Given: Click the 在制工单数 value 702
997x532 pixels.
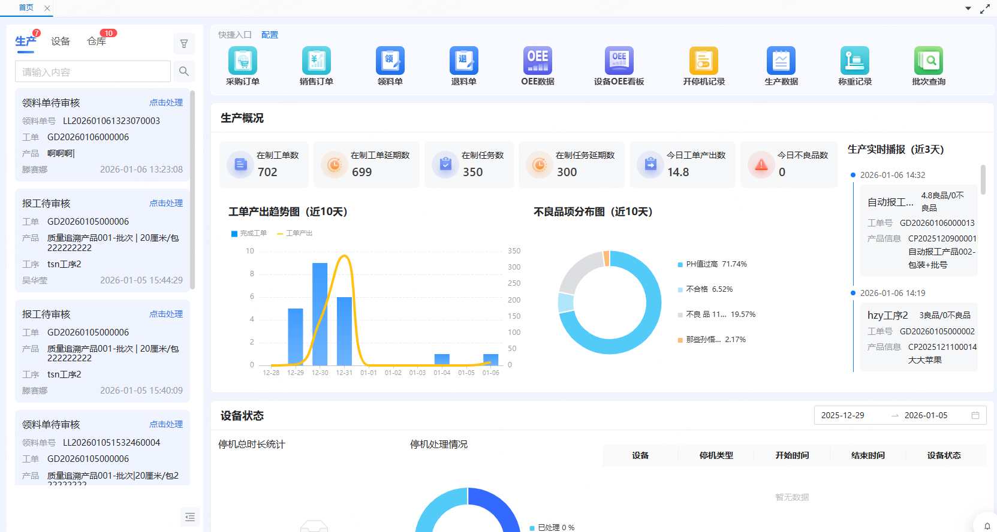Looking at the screenshot, I should 267,172.
